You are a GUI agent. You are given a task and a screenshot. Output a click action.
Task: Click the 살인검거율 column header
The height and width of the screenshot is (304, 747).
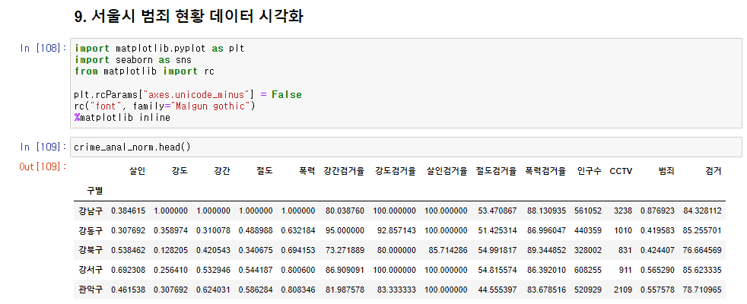[447, 171]
